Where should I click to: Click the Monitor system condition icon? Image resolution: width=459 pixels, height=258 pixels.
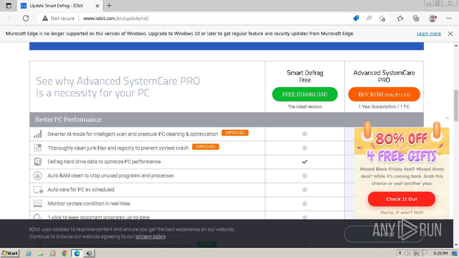click(38, 204)
